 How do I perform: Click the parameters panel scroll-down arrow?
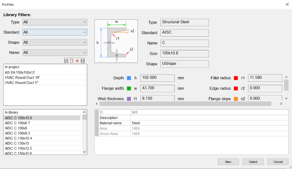(286, 99)
